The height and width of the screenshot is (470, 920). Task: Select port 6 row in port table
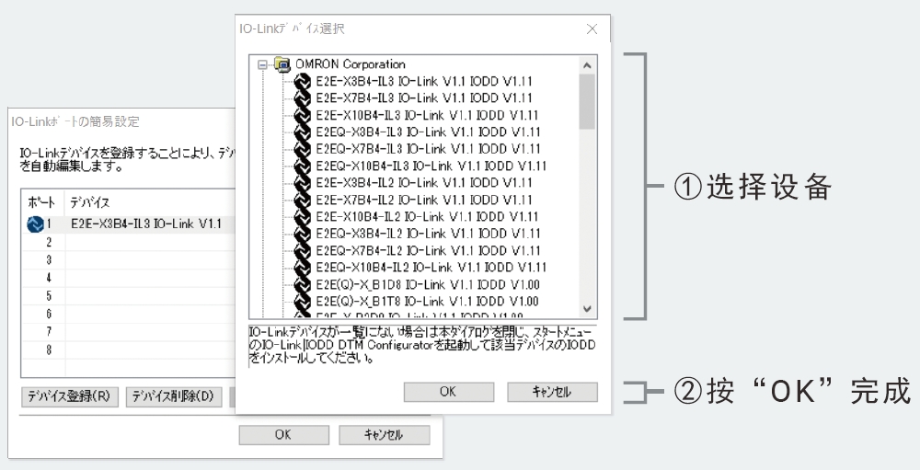pyautogui.click(x=129, y=314)
